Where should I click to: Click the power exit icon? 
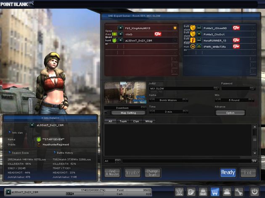254,192
